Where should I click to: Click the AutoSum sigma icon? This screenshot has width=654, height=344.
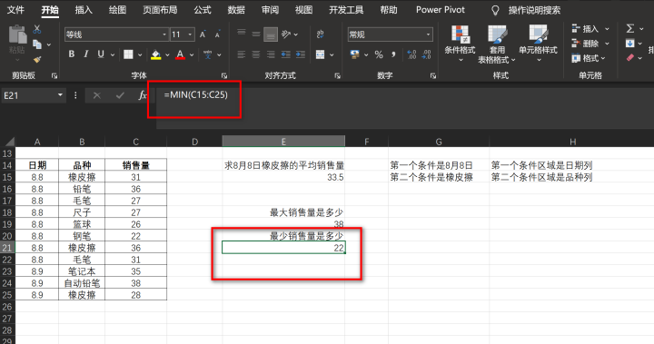click(x=629, y=29)
